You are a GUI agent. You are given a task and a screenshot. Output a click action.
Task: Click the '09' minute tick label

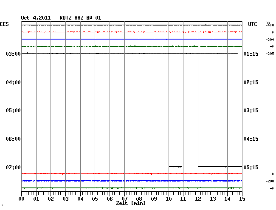[x=154, y=199]
